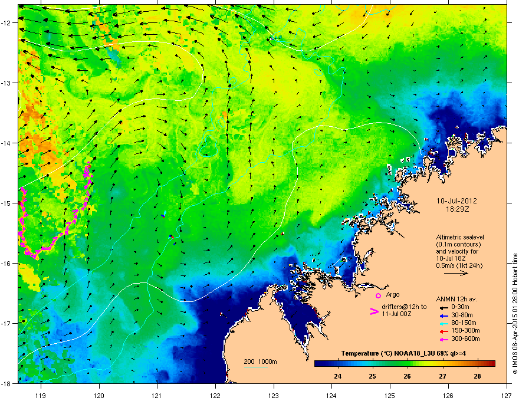Click the date label 10-Jul-2012
The width and height of the screenshot is (519, 401).
(456, 201)
